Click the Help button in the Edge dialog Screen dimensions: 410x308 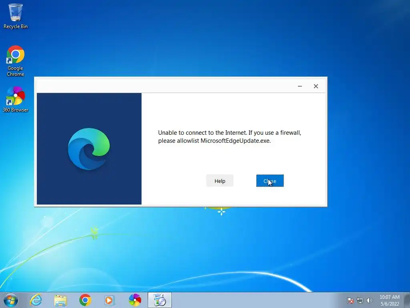click(220, 181)
